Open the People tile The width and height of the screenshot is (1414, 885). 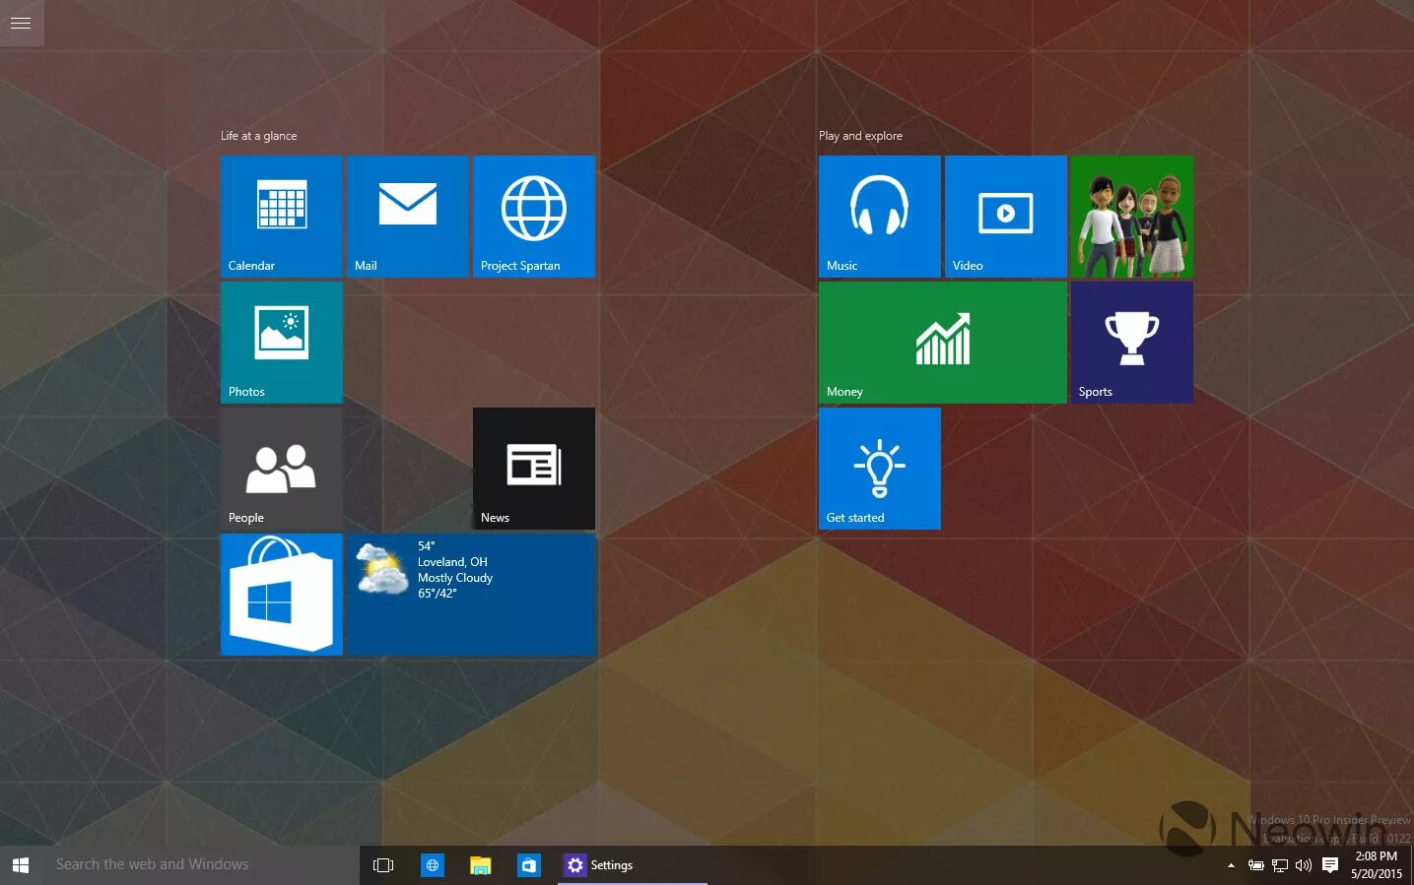(x=281, y=468)
